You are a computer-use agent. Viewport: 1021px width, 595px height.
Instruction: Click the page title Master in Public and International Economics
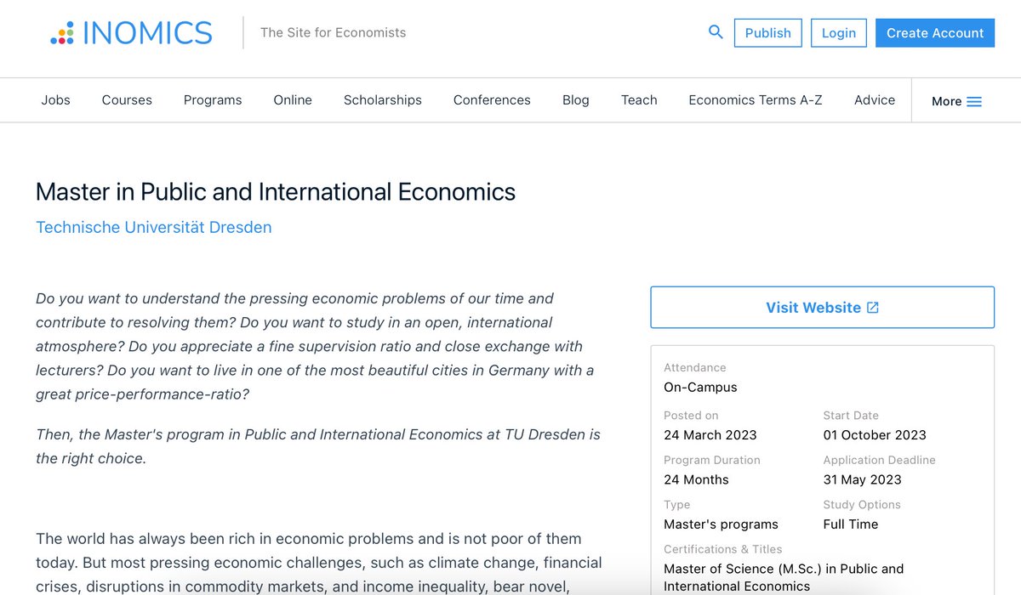pos(276,192)
